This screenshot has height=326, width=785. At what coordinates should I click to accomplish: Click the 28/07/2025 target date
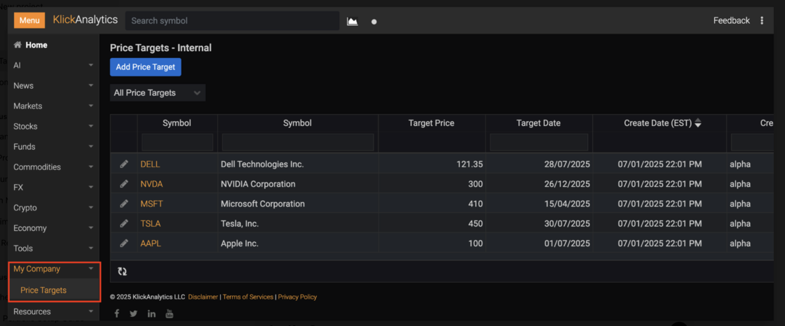pyautogui.click(x=566, y=164)
